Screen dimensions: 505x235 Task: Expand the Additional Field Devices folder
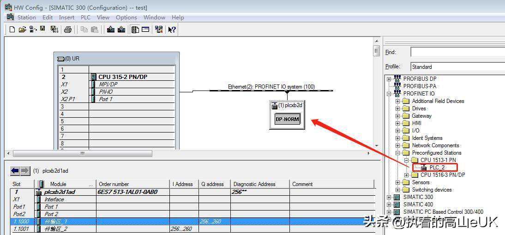click(398, 101)
